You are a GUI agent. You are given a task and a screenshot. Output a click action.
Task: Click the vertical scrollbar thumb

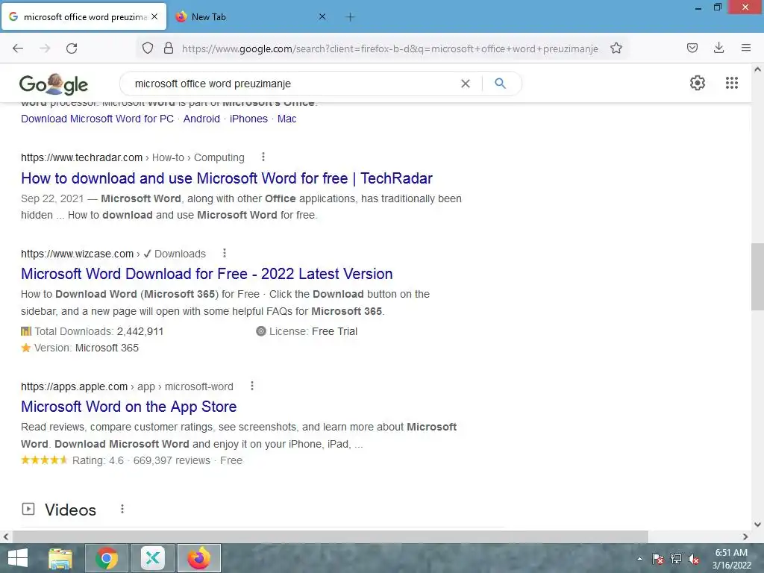pyautogui.click(x=757, y=276)
